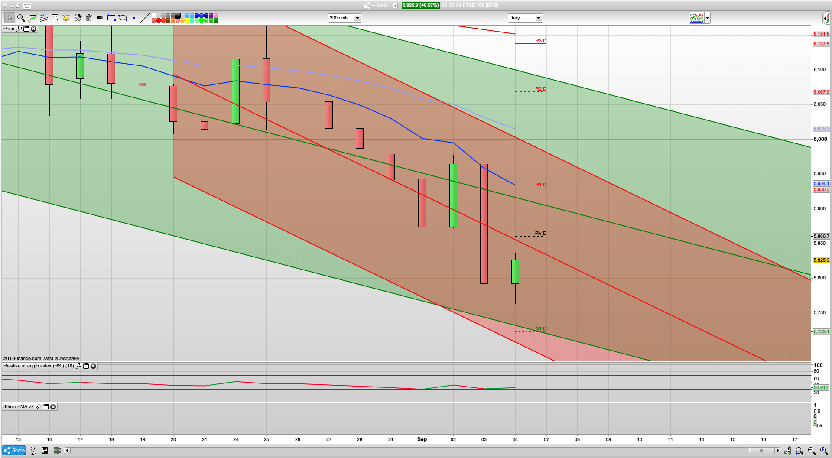Remove the Relative strength index panel
832x458 pixels.
pyautogui.click(x=93, y=366)
